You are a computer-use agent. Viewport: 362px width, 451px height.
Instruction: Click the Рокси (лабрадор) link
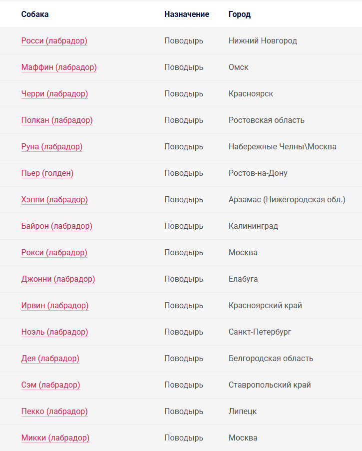tap(54, 253)
